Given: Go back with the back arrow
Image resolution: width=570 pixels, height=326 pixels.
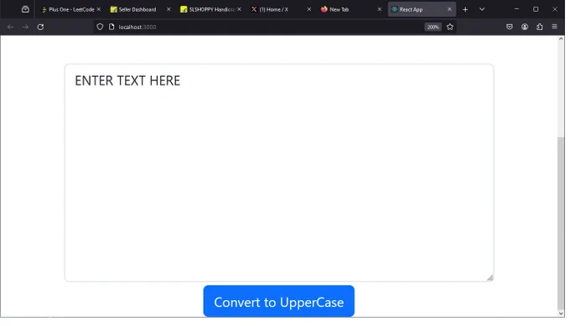Looking at the screenshot, I should point(11,28).
